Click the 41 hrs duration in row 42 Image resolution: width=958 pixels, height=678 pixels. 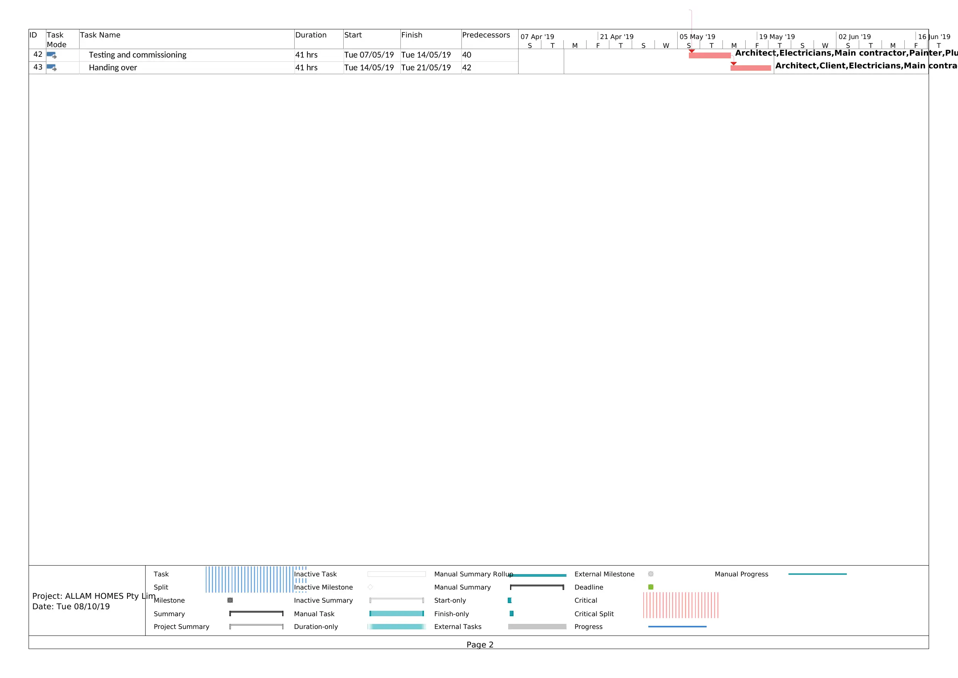[x=306, y=55]
